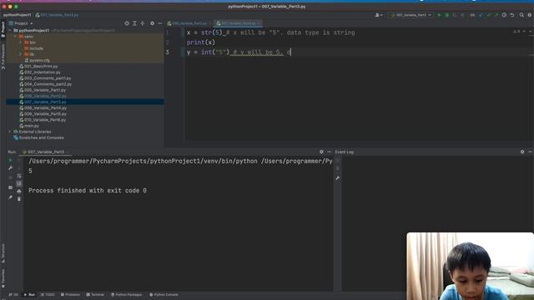Start debugging with the bug icon

447,15
